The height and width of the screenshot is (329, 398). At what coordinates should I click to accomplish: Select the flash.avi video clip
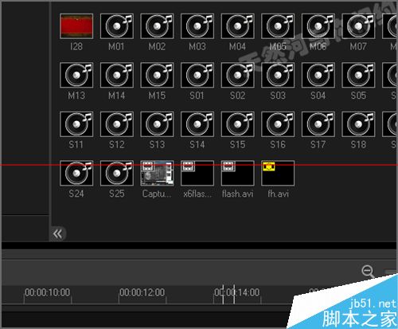tap(238, 173)
